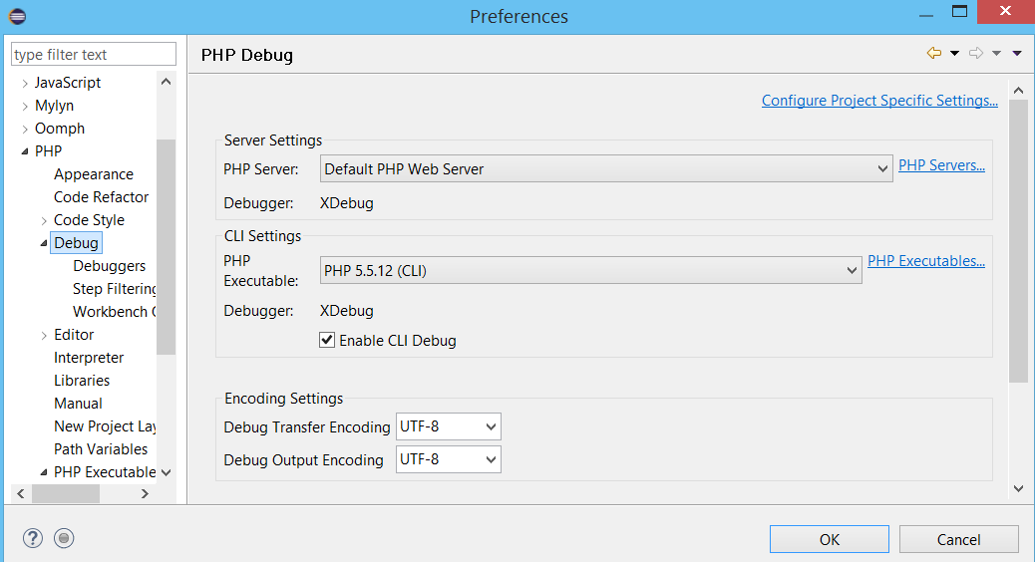This screenshot has width=1035, height=562.
Task: Click the record icon beside help
Action: point(64,538)
